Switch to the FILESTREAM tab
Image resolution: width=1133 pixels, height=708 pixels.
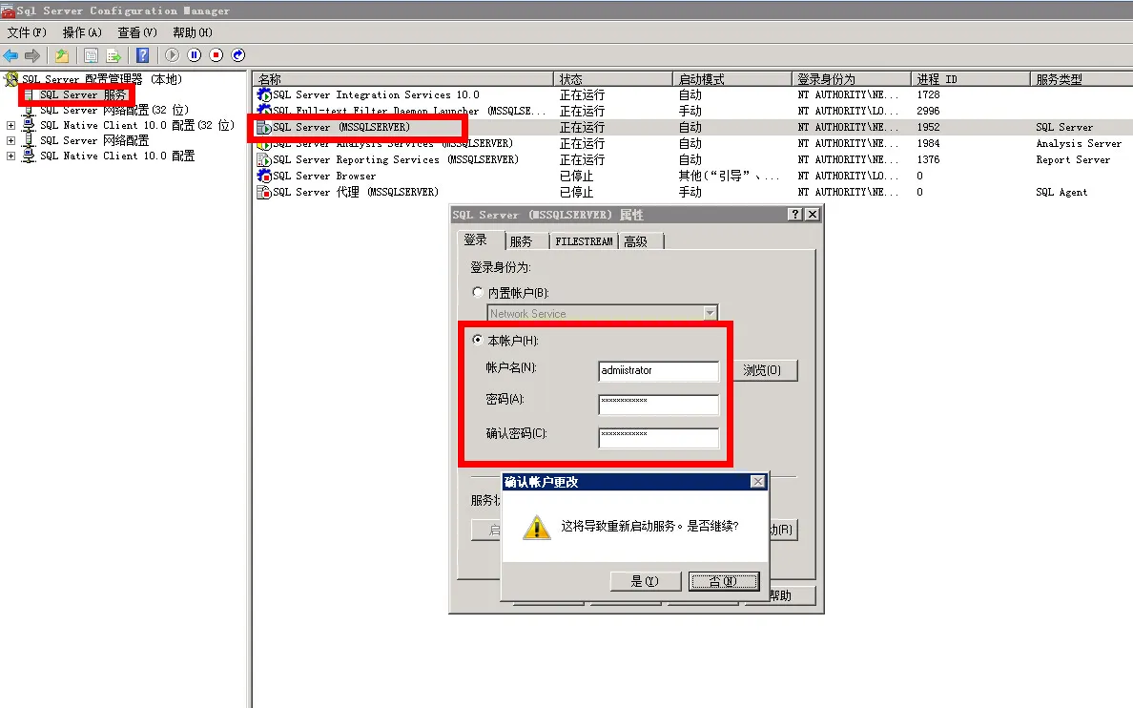click(x=584, y=241)
